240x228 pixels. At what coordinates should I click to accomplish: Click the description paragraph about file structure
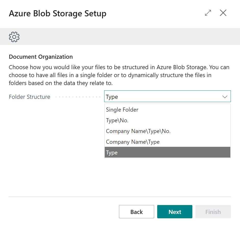[119, 75]
